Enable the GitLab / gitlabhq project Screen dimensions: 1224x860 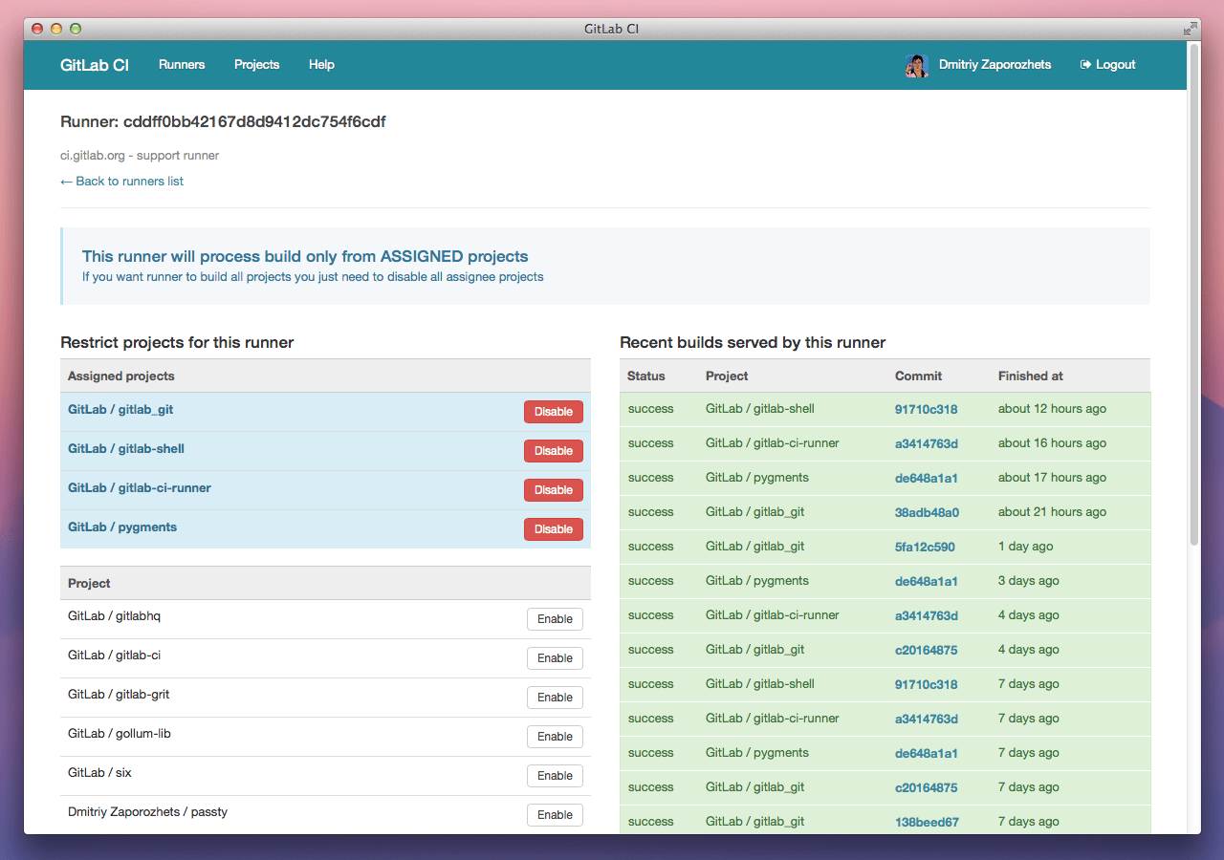(x=555, y=618)
